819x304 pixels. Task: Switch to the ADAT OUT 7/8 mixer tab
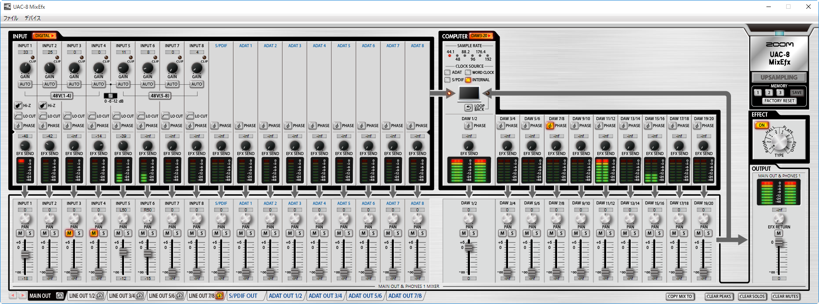tap(405, 296)
